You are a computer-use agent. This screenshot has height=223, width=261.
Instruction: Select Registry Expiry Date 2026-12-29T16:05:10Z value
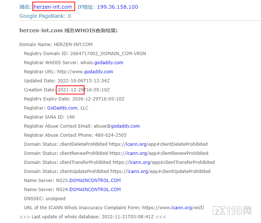(98, 99)
